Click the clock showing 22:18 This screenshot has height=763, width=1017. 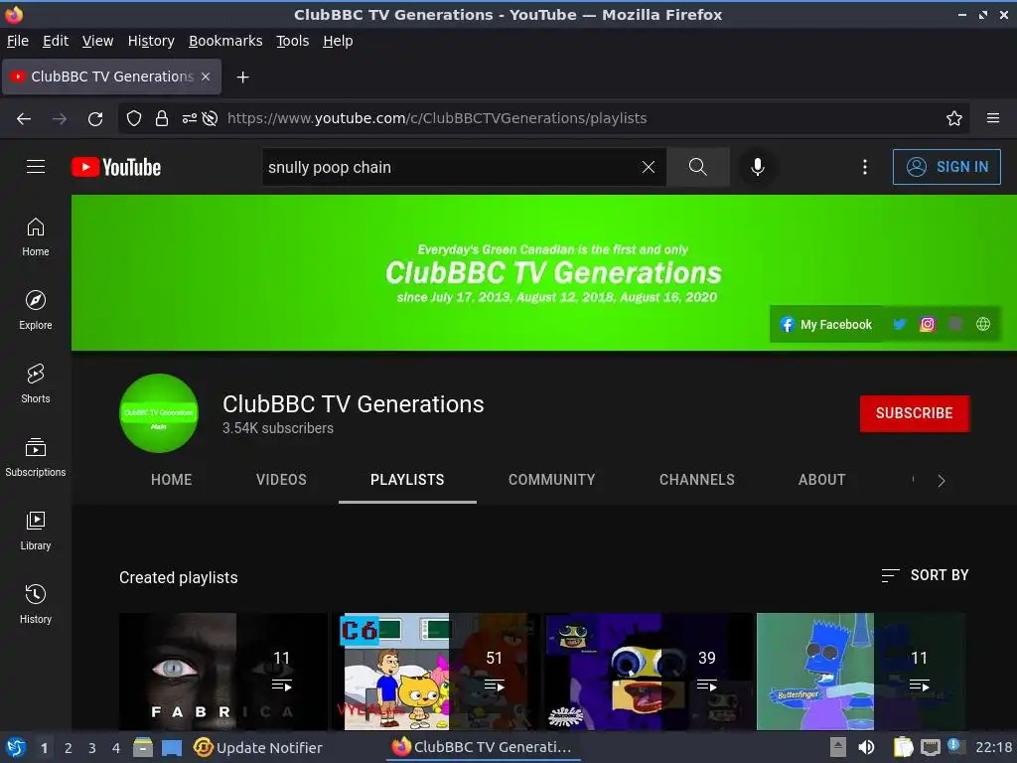tap(993, 747)
